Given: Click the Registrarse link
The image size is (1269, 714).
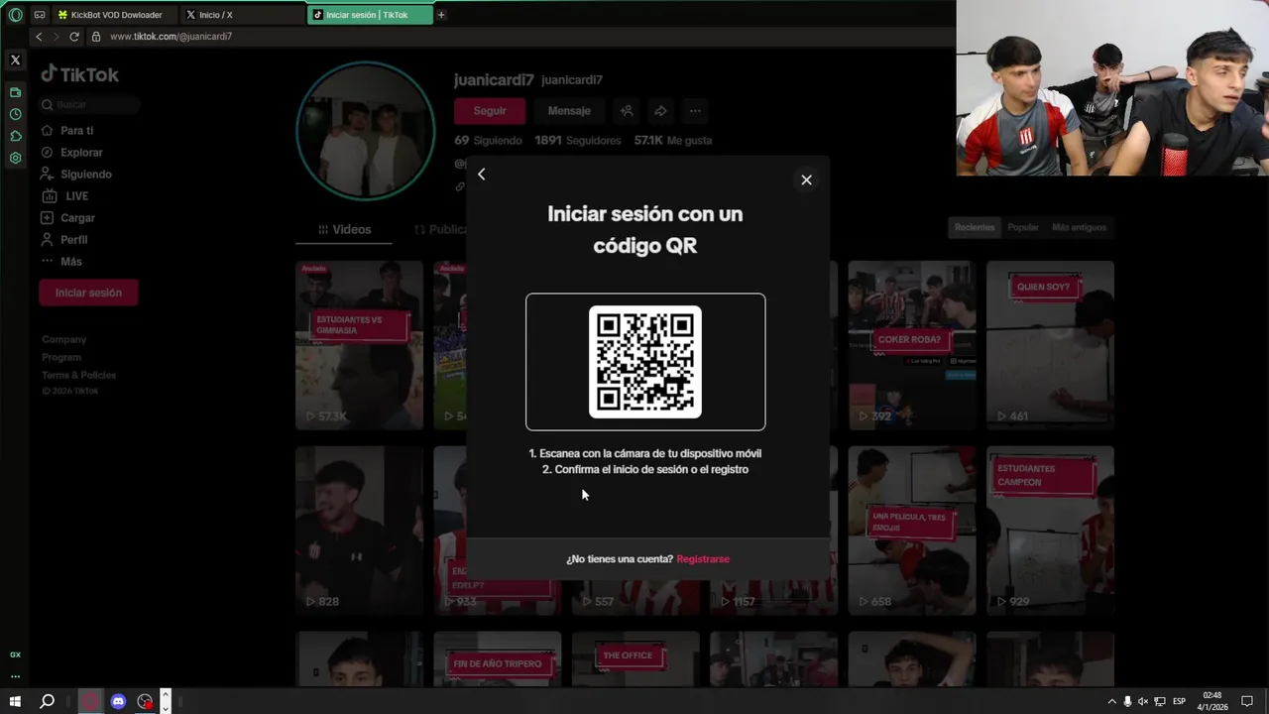Looking at the screenshot, I should coord(703,559).
